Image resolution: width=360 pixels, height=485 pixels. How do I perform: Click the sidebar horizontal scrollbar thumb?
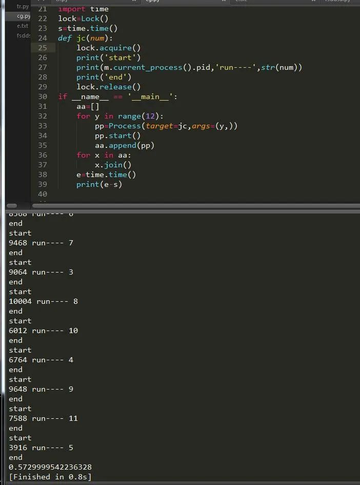tap(12, 206)
